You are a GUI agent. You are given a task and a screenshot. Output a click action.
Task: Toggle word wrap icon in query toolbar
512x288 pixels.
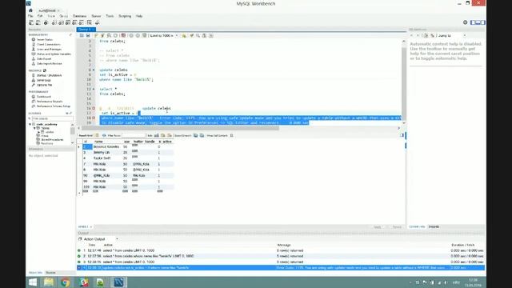click(x=211, y=35)
